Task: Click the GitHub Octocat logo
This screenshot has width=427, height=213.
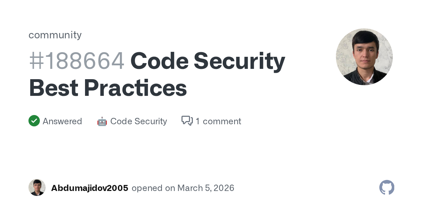Action: [x=387, y=187]
